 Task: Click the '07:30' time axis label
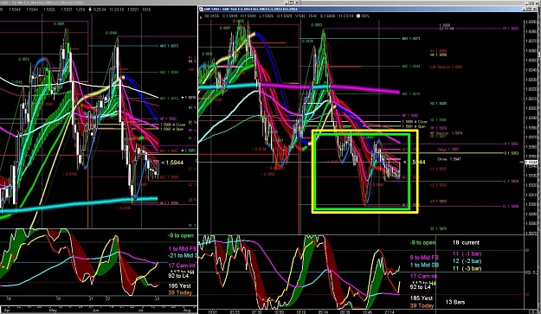pyautogui.click(x=257, y=311)
